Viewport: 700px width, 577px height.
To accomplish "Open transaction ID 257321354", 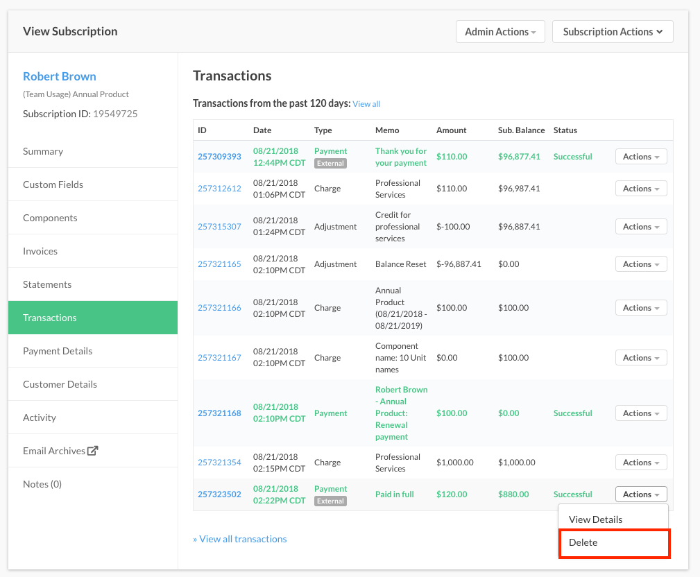I will 219,463.
